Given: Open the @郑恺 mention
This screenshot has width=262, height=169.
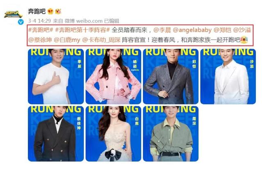Looking at the screenshot, I should tap(222, 30).
